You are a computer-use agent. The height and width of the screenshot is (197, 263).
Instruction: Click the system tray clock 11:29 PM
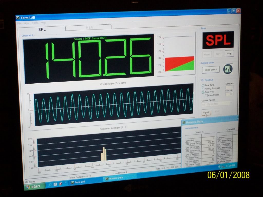[230, 166]
